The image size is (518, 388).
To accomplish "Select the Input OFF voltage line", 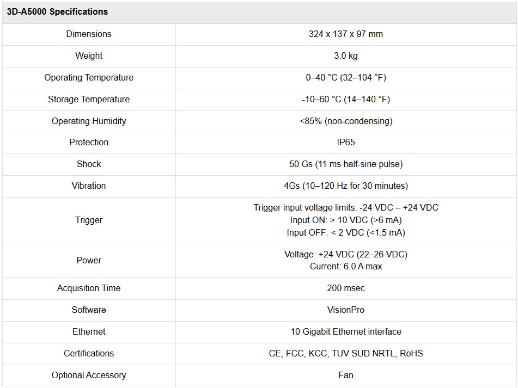I will click(x=345, y=233).
